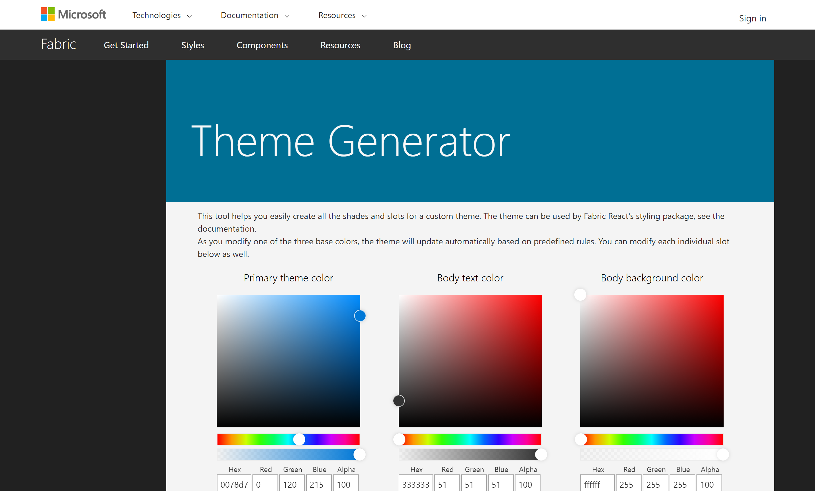This screenshot has width=815, height=491.
Task: Click the Fabric home logo
Action: tap(58, 44)
